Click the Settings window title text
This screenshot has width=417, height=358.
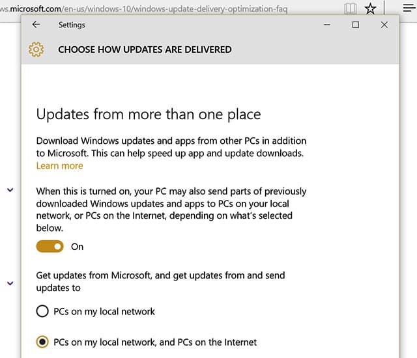(x=72, y=25)
